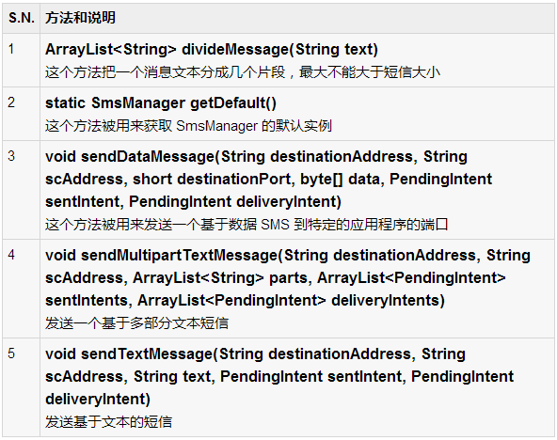
Task: Click the S.N. column header
Action: click(x=22, y=18)
